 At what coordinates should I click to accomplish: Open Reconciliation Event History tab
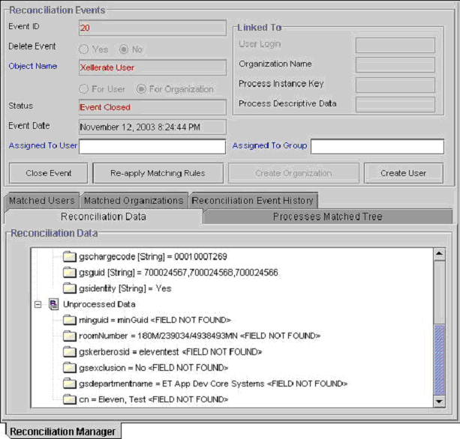pyautogui.click(x=253, y=201)
